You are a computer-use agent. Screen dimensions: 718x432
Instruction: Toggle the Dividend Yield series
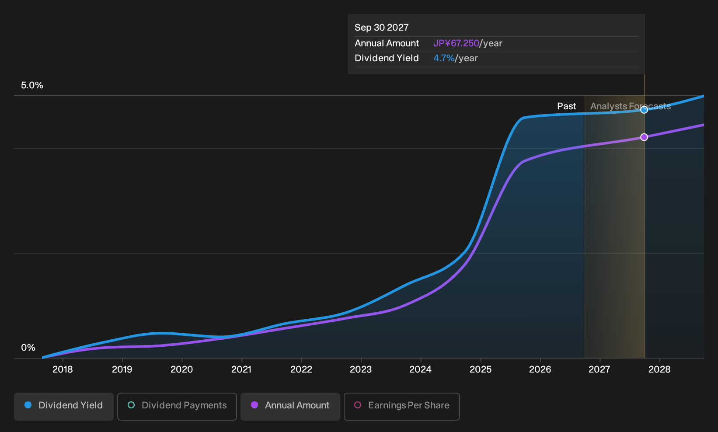pos(64,406)
